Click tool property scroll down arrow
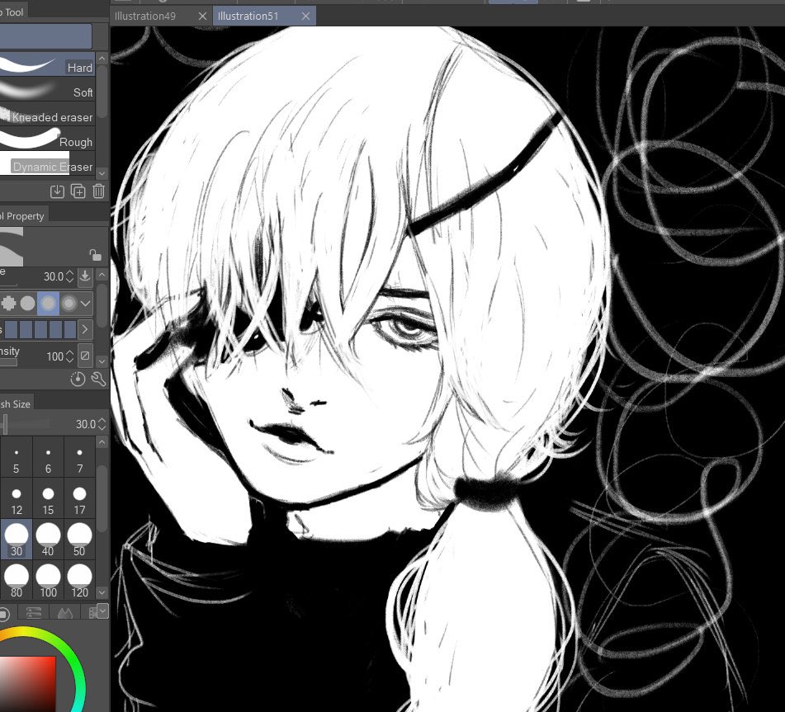 [x=102, y=361]
